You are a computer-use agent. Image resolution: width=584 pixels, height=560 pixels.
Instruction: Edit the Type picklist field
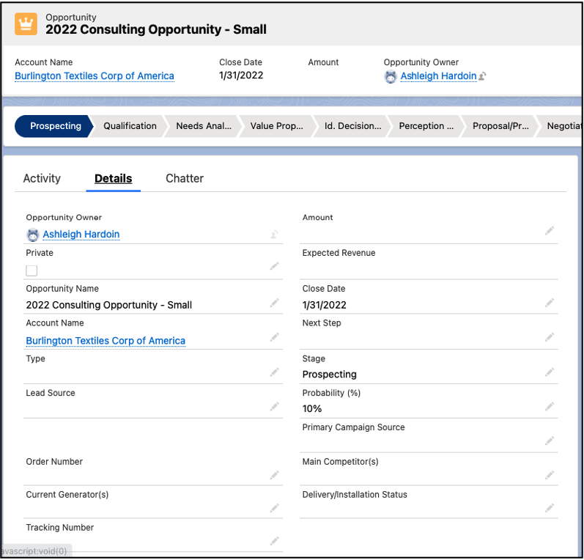(274, 372)
